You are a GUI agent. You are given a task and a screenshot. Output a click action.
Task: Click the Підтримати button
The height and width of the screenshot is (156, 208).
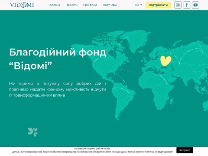pos(158,5)
